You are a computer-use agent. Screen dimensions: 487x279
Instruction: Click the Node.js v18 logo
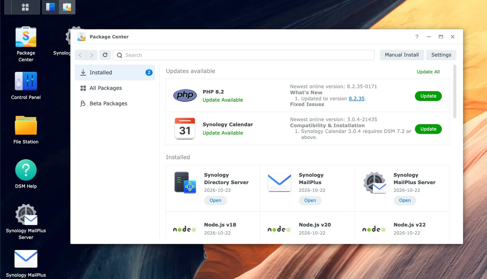(185, 229)
